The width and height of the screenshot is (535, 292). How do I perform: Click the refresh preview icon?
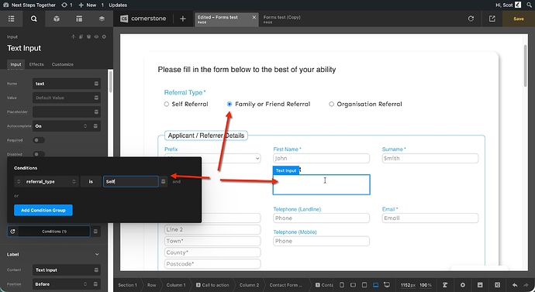pyautogui.click(x=471, y=19)
